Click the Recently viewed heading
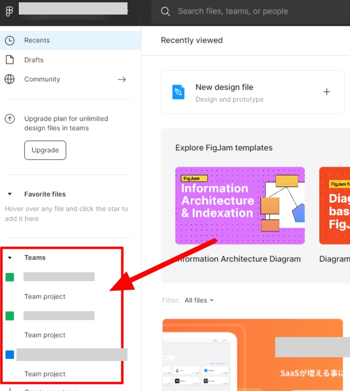Viewport: 350px width, 391px height. (192, 40)
